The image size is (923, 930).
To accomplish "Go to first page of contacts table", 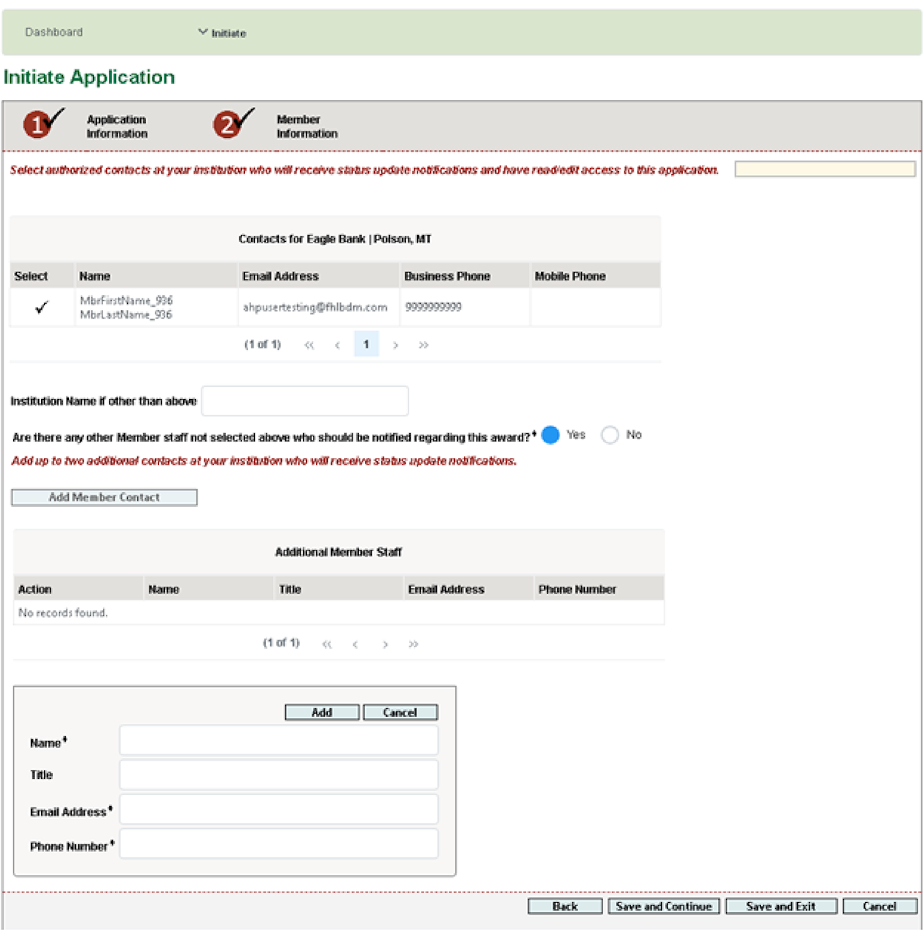I will point(309,345).
